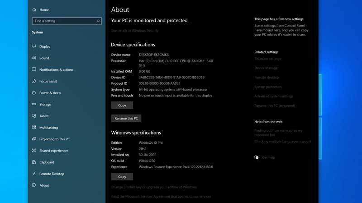Image resolution: width=362 pixels, height=203 pixels.
Task: Click the System type value text
Action: (173, 89)
